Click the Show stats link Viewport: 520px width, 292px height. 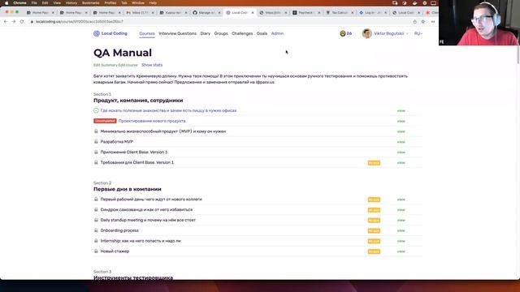click(152, 65)
